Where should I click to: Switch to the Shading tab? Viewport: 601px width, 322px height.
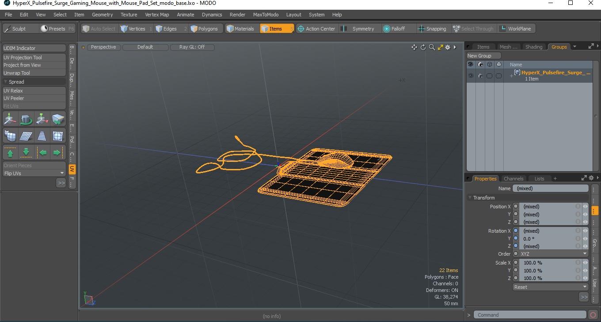(x=534, y=47)
